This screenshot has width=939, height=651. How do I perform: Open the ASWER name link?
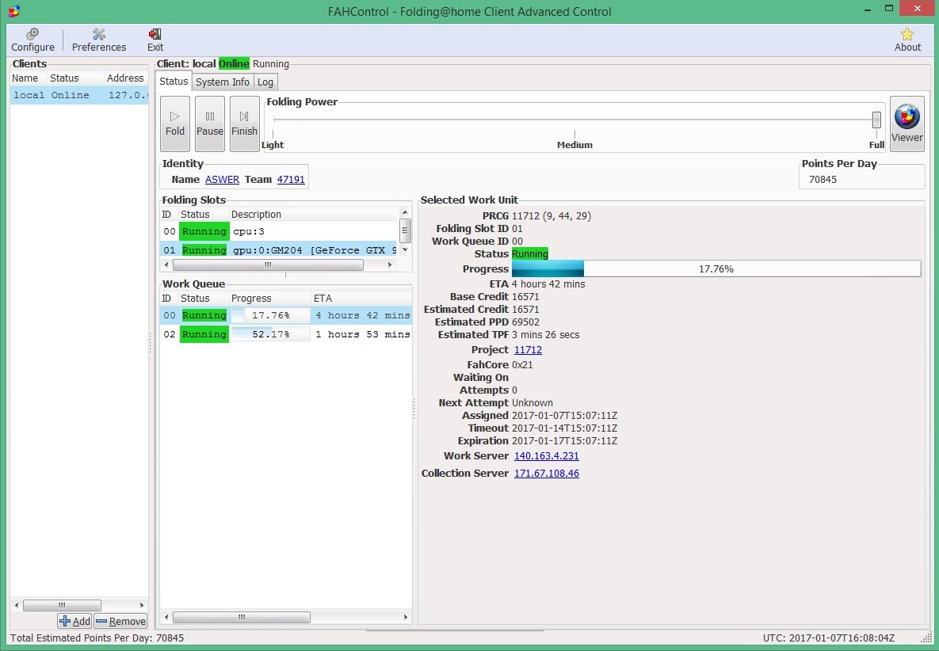tap(222, 180)
